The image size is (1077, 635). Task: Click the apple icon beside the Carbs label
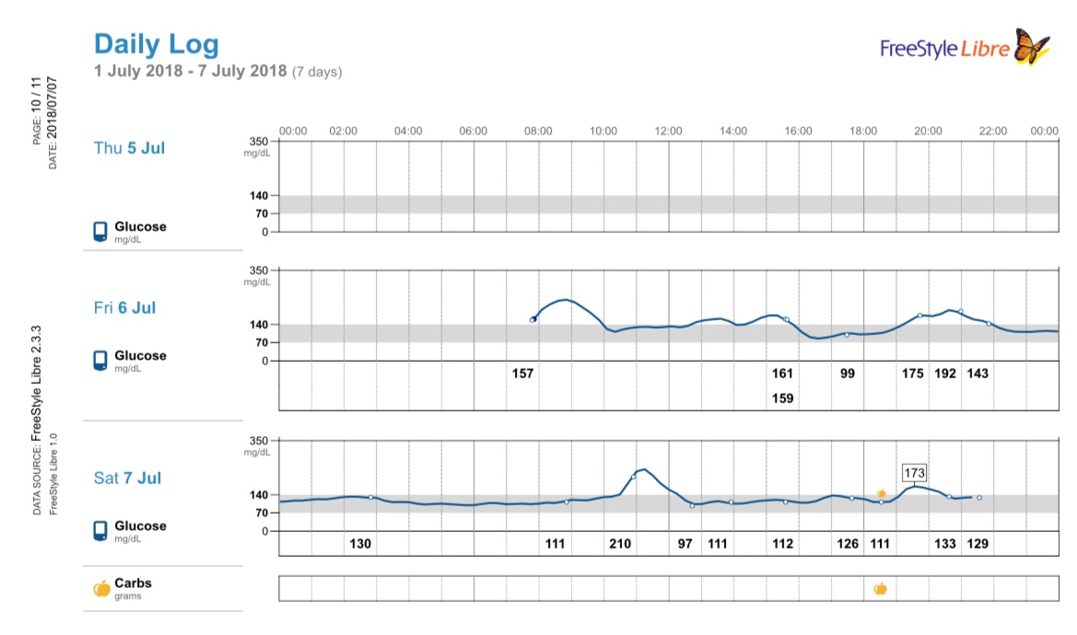coord(101,588)
